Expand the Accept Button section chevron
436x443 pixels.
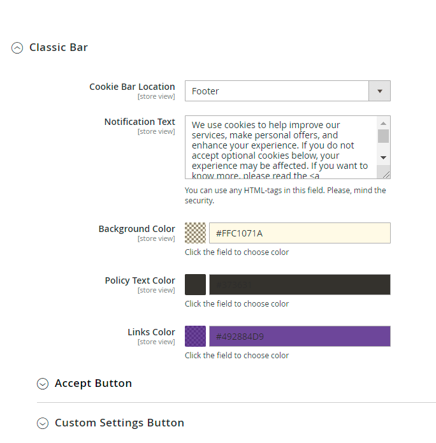(x=43, y=384)
